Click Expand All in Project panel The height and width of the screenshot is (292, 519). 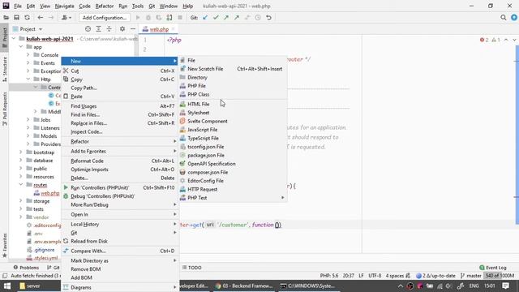(98, 29)
